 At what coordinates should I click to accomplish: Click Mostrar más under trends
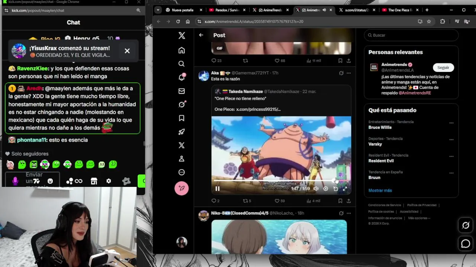coord(380,190)
